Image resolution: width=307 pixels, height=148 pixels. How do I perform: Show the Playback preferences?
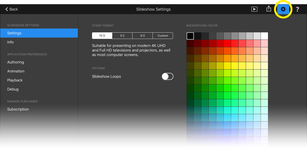pyautogui.click(x=15, y=80)
